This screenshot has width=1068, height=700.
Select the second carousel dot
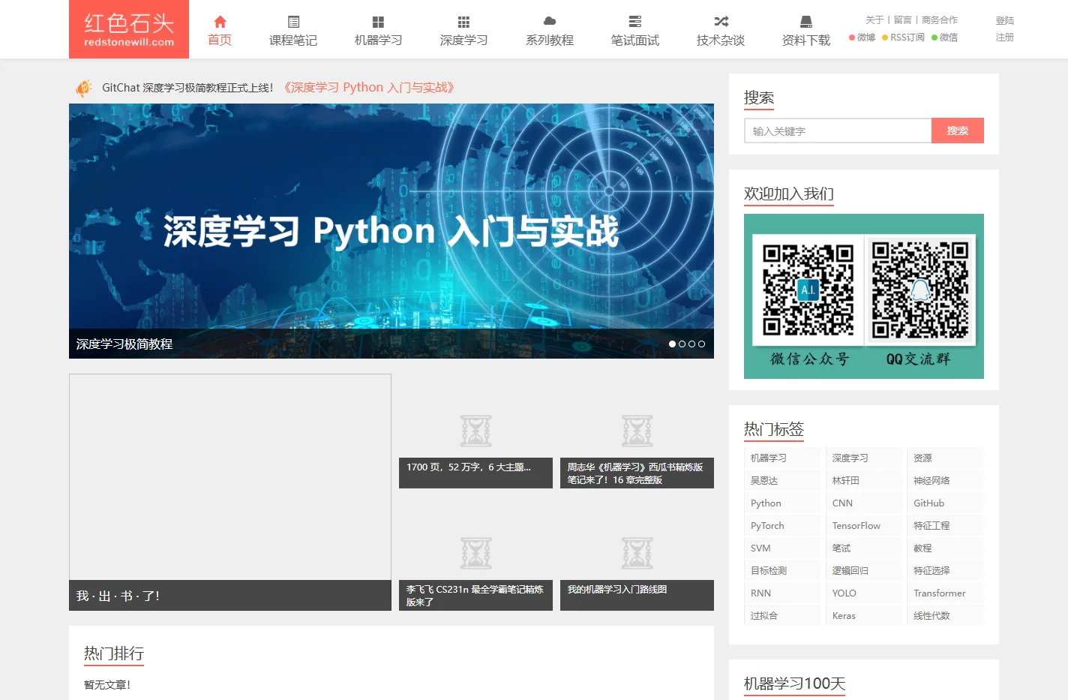(682, 344)
